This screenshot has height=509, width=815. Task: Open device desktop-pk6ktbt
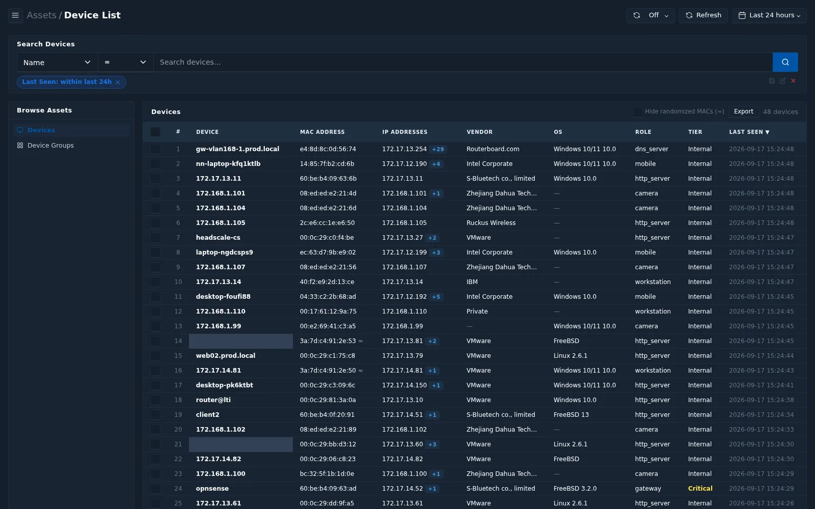[225, 385]
